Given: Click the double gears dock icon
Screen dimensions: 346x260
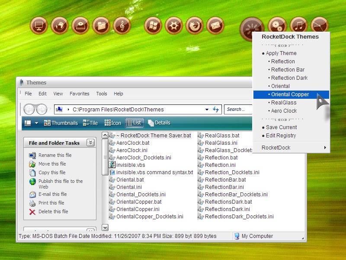Looking at the screenshot, I should coord(277,25).
